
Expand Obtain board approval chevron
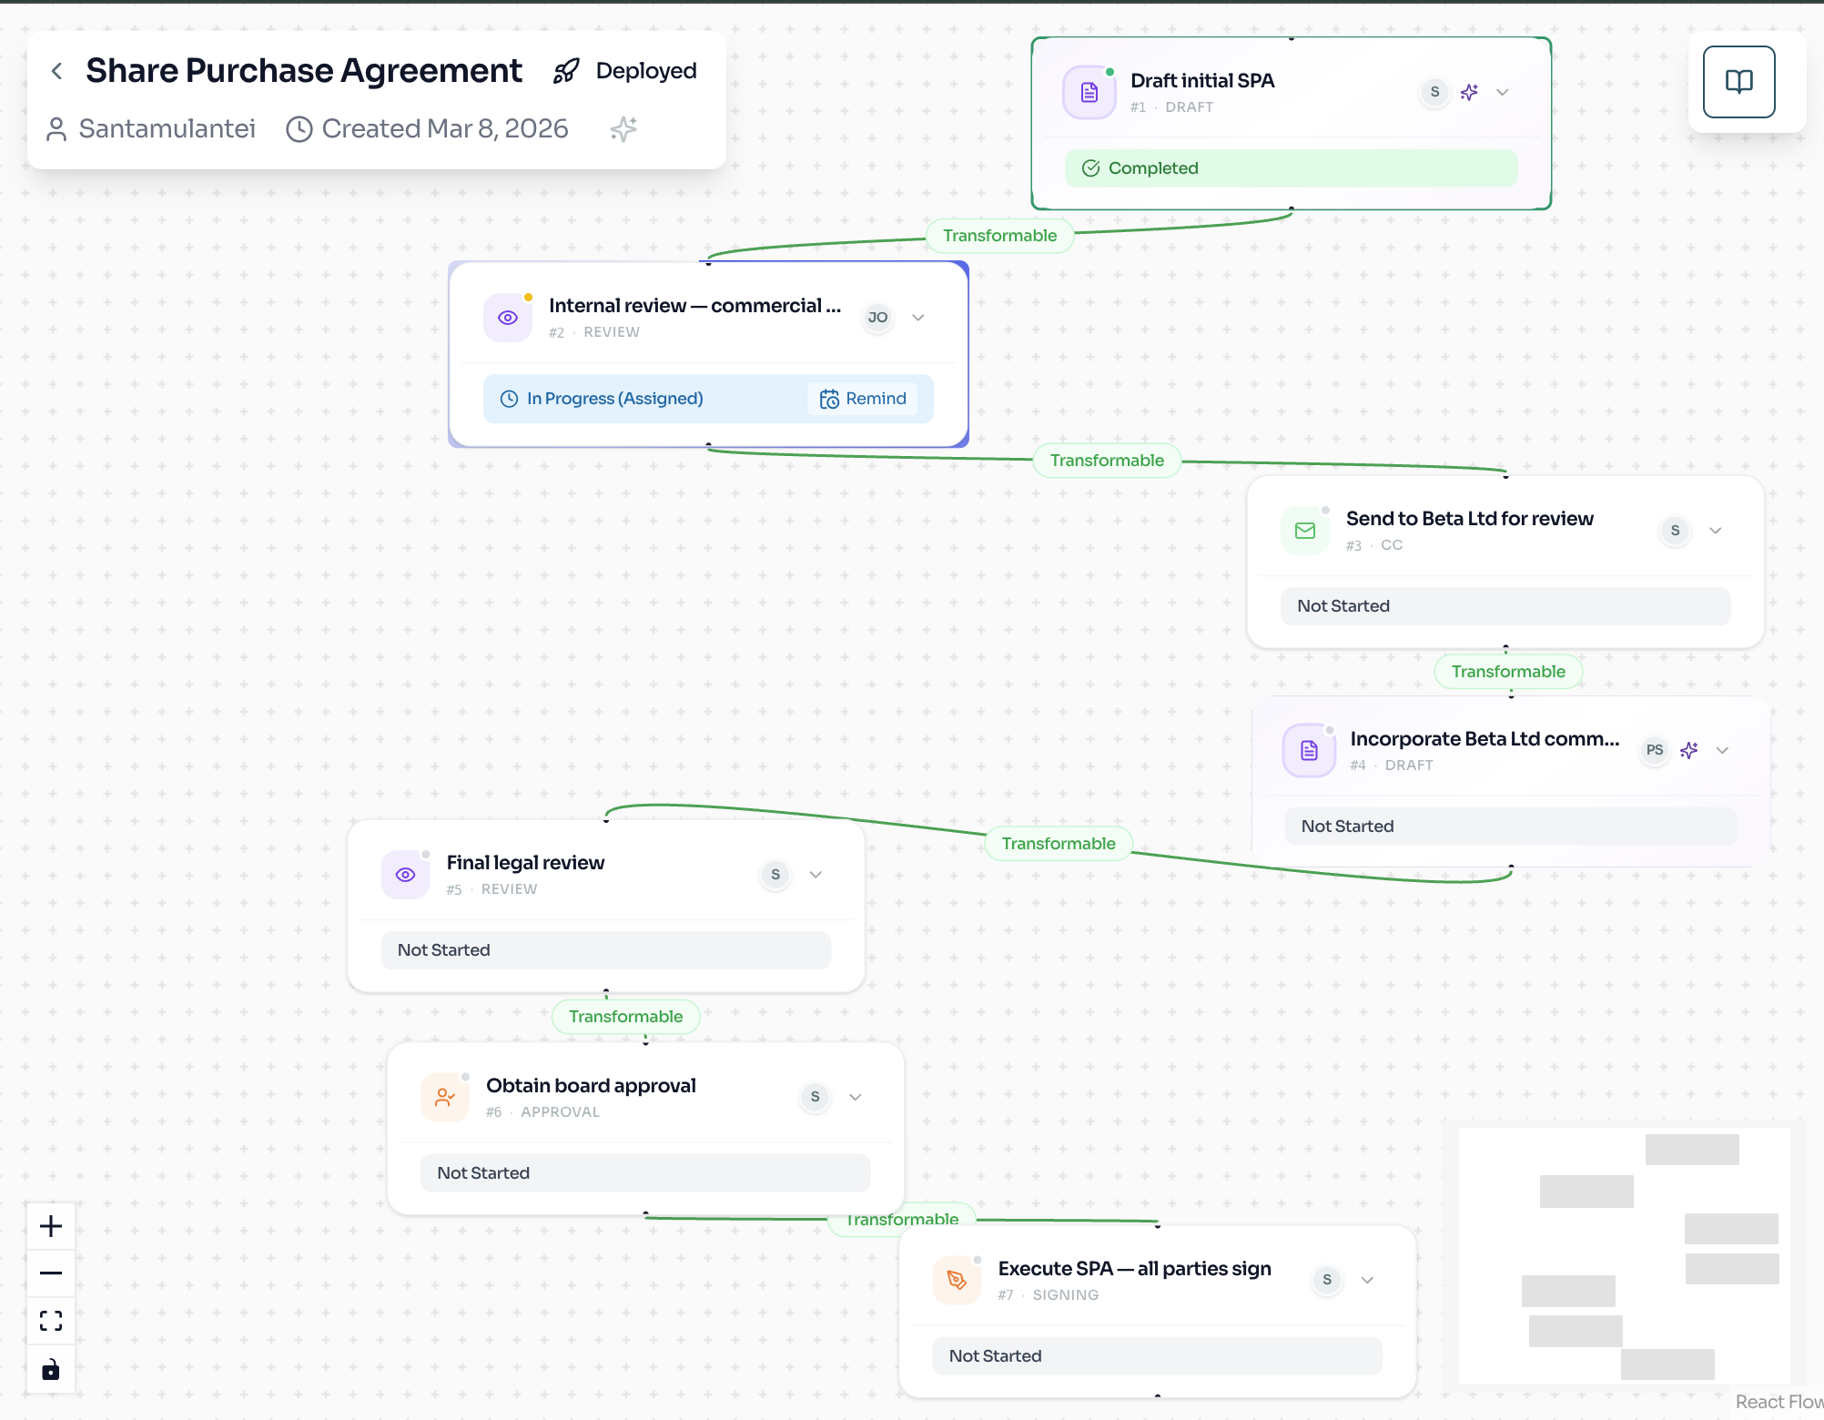pyautogui.click(x=856, y=1097)
